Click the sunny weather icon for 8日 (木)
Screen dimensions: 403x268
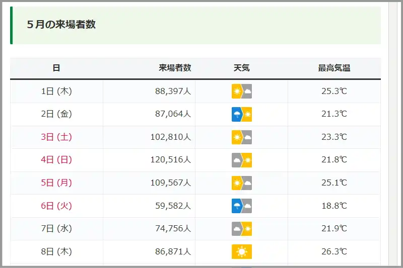point(242,251)
